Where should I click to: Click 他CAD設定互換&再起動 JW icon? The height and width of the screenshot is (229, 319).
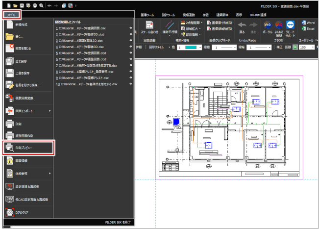click(x=10, y=199)
